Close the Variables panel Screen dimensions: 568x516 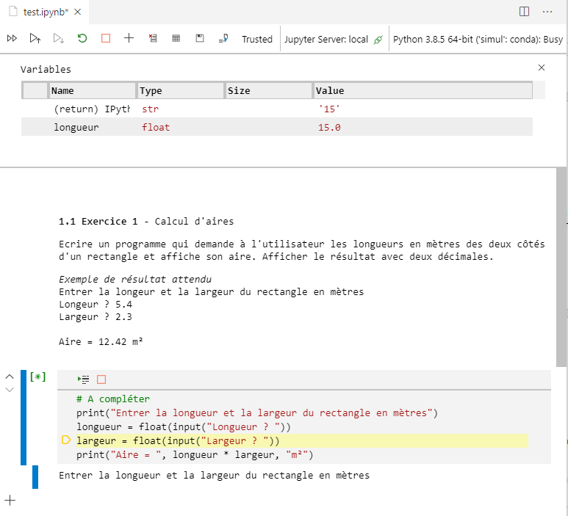(542, 68)
